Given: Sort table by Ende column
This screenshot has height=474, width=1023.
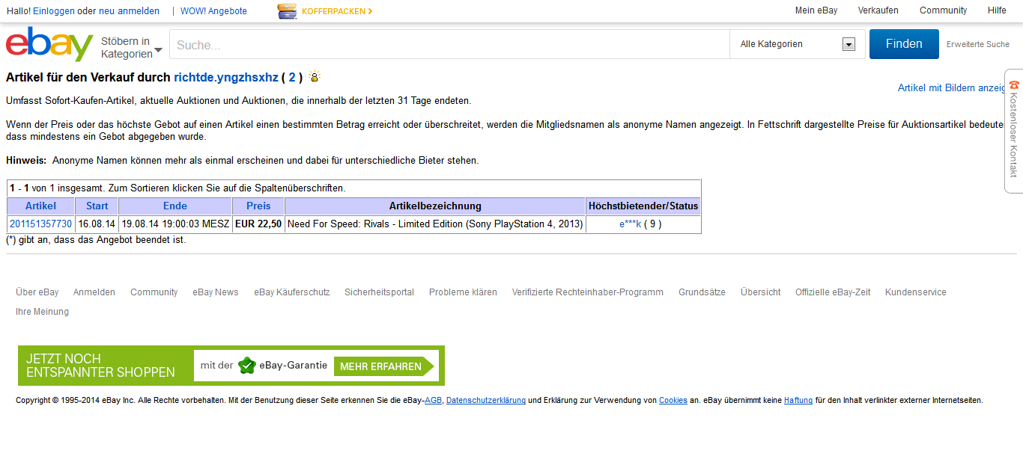Looking at the screenshot, I should click(x=175, y=206).
